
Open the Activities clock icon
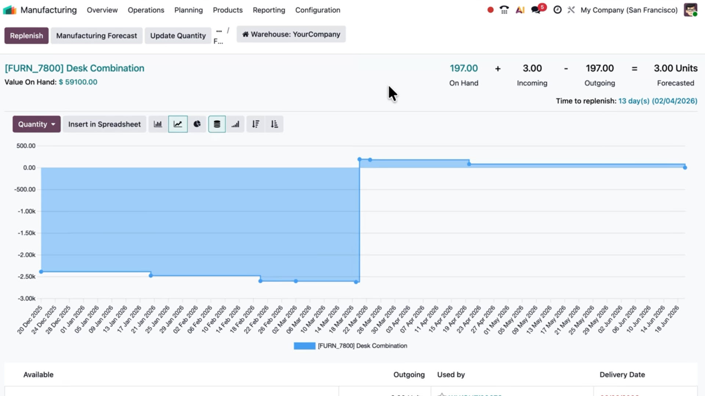point(557,10)
